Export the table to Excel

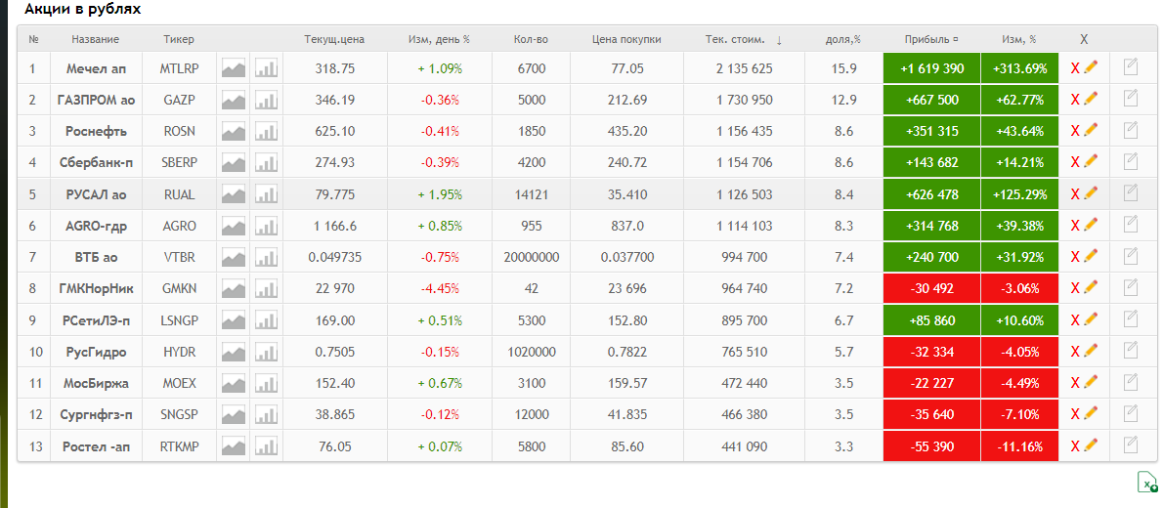(x=1147, y=482)
